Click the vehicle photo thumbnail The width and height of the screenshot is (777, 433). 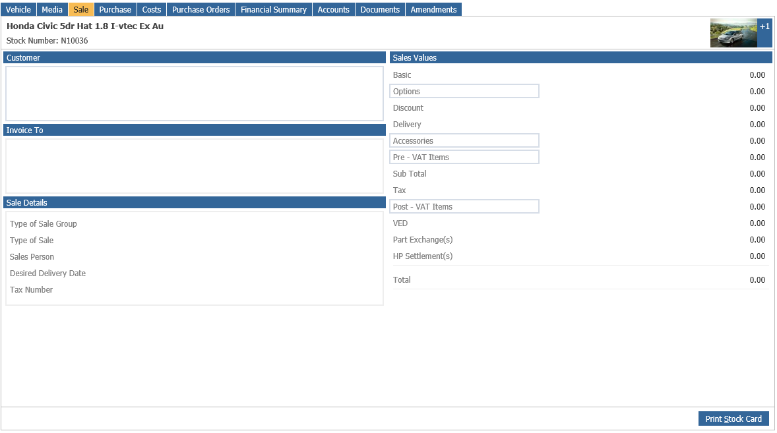tap(733, 33)
